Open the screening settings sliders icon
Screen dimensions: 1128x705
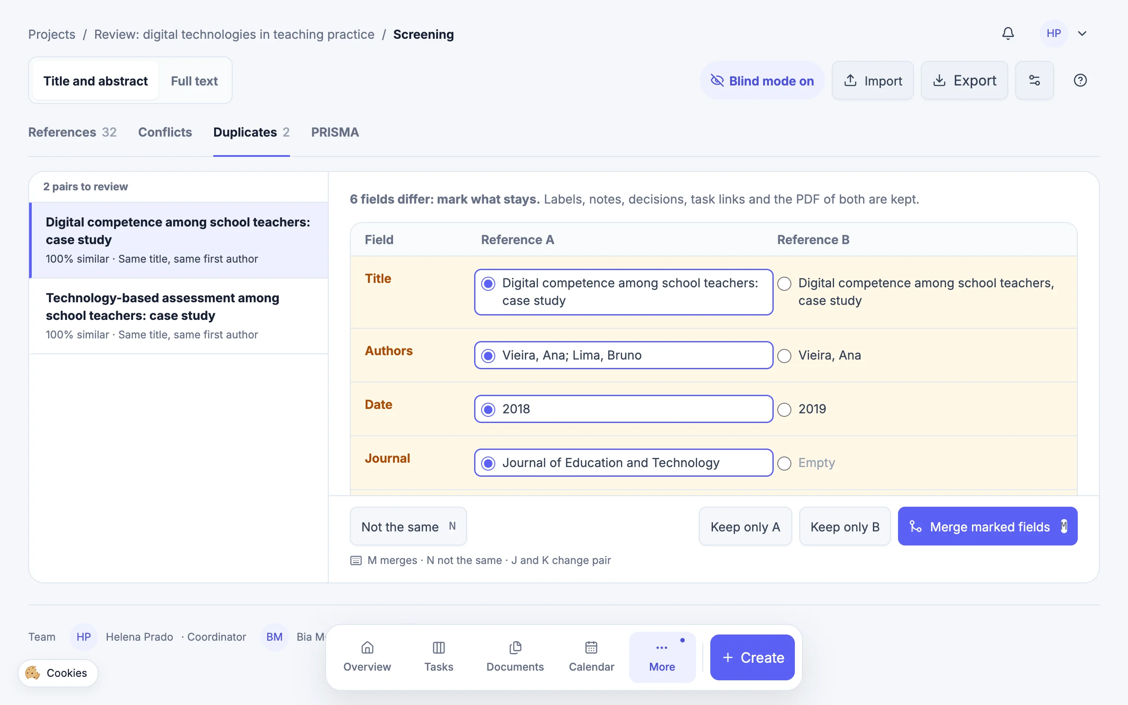(x=1034, y=81)
